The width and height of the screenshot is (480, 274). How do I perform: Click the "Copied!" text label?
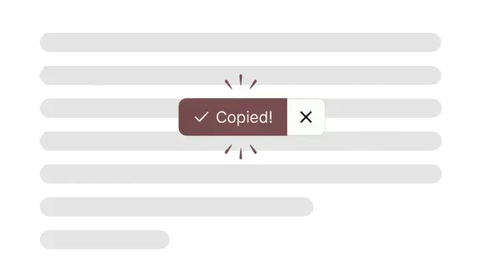tap(244, 117)
